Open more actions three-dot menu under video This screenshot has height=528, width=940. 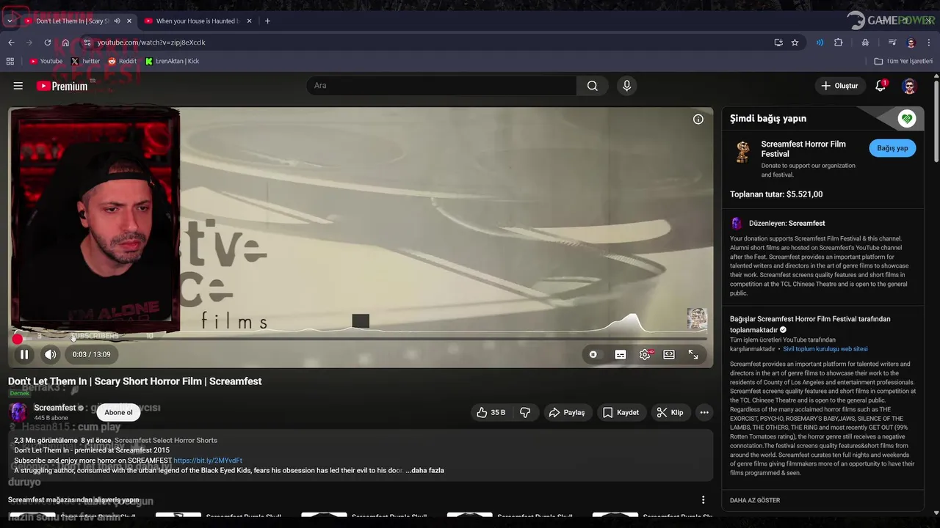(704, 413)
